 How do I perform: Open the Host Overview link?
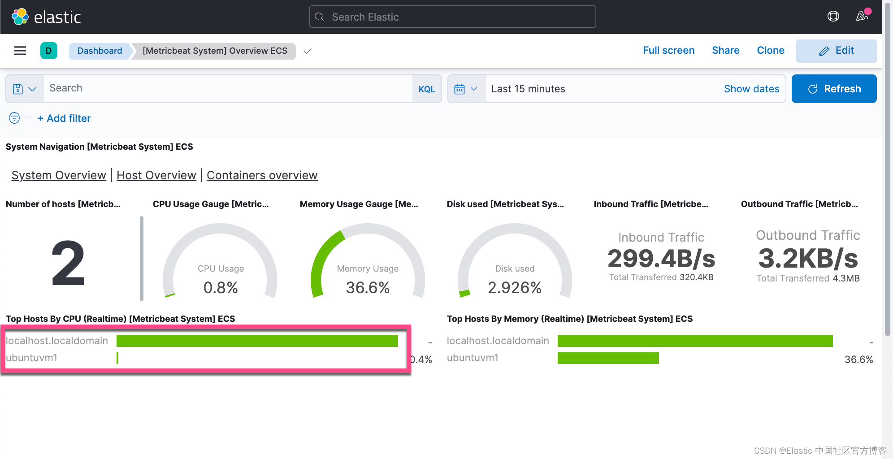[156, 175]
